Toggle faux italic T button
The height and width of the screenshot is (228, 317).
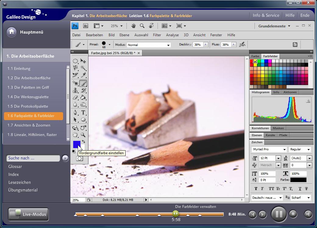262,189
